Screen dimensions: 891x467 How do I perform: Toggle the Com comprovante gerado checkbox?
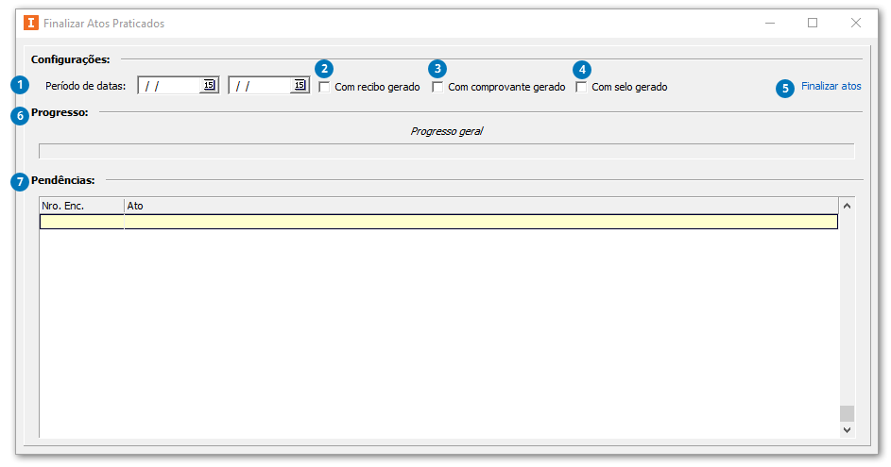point(437,87)
